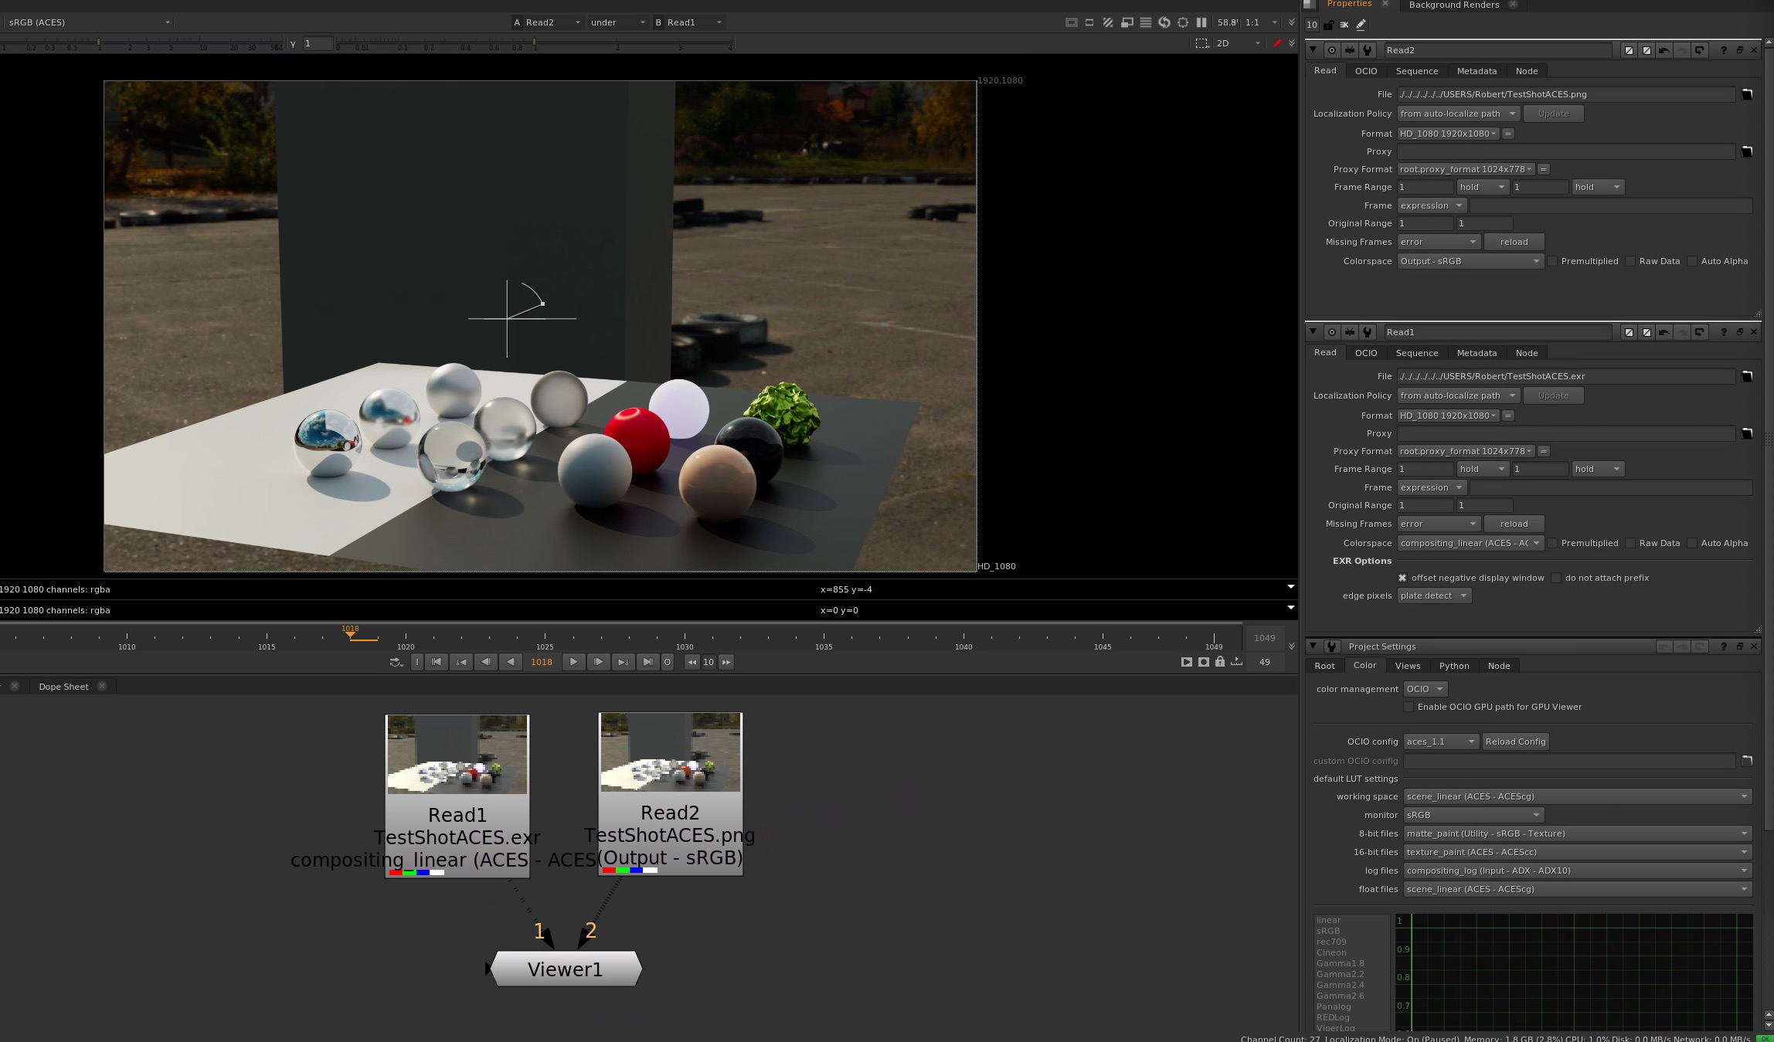Click the pencil edit icon in Properties
This screenshot has height=1042, width=1774.
[1361, 25]
